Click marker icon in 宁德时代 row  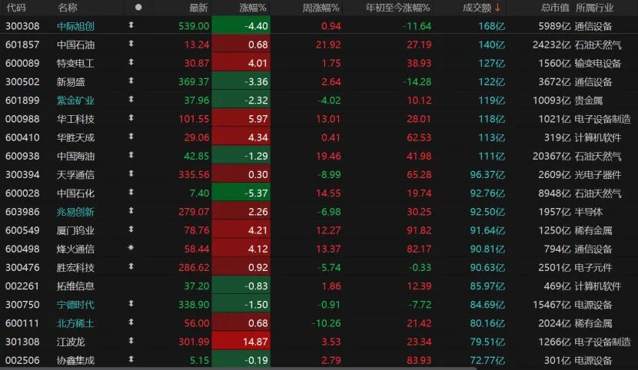[131, 304]
